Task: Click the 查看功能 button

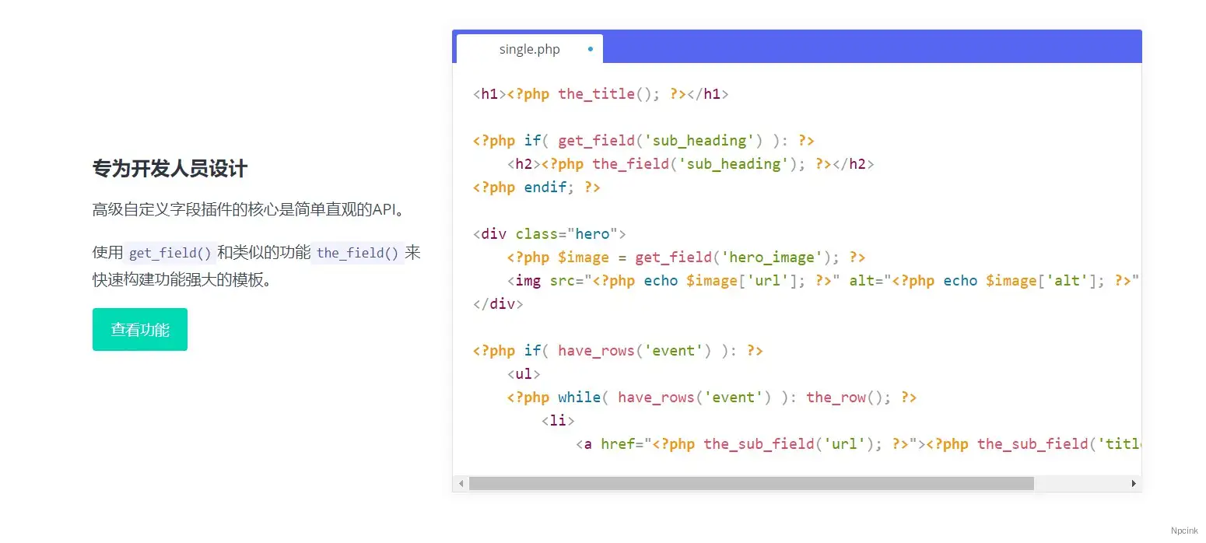Action: click(x=139, y=329)
